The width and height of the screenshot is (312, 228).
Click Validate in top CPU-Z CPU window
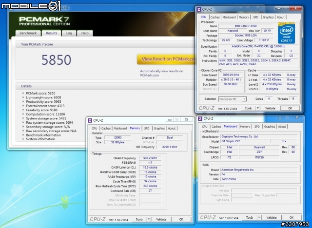click(x=270, y=108)
